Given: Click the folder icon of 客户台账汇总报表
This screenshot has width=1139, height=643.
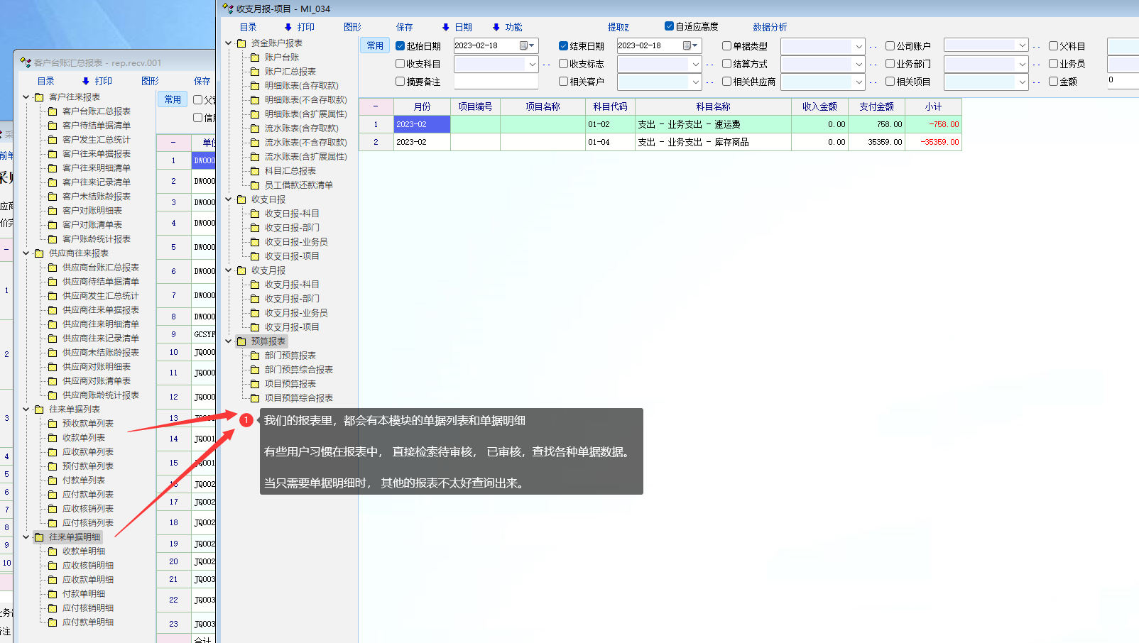Looking at the screenshot, I should coord(53,111).
